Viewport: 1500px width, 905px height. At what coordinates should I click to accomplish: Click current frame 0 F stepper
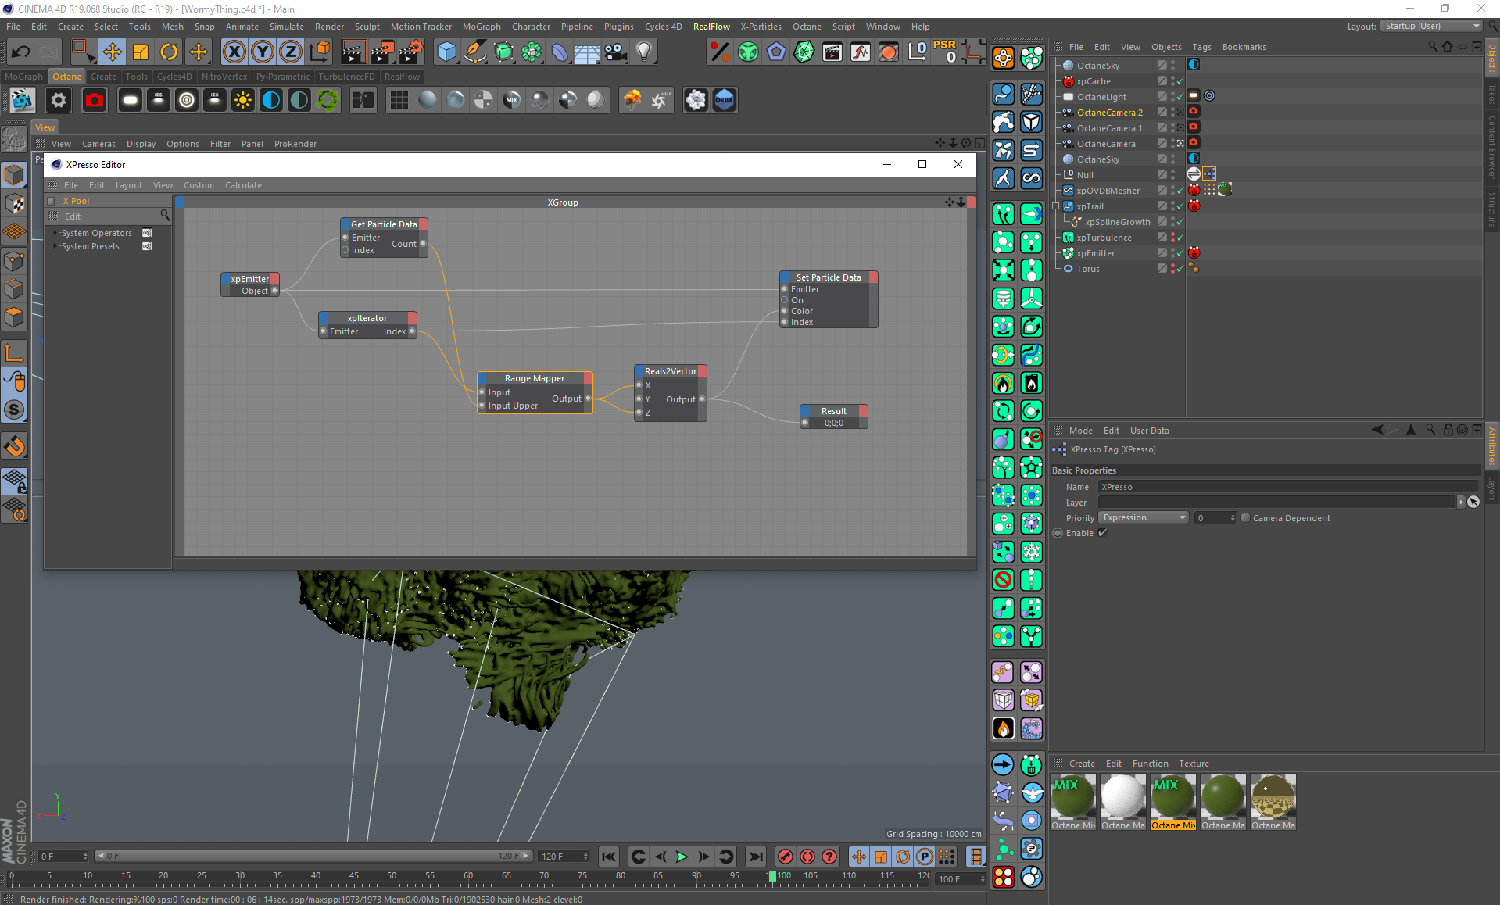point(85,857)
